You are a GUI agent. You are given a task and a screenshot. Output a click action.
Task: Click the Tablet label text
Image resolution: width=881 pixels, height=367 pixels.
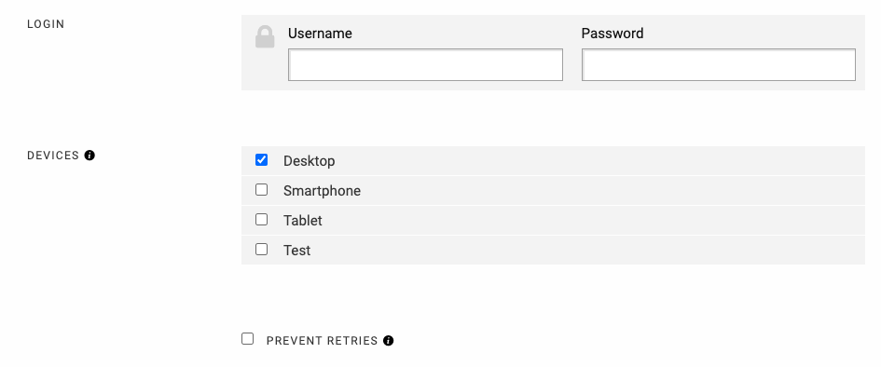(303, 221)
